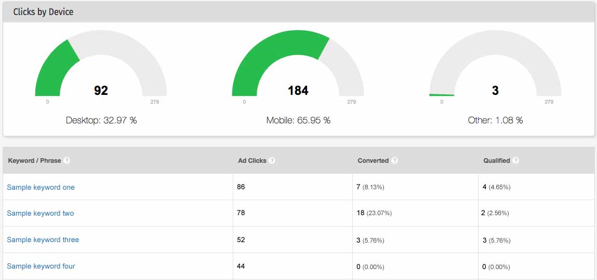Click Ad Clicks value 44

coord(241,266)
